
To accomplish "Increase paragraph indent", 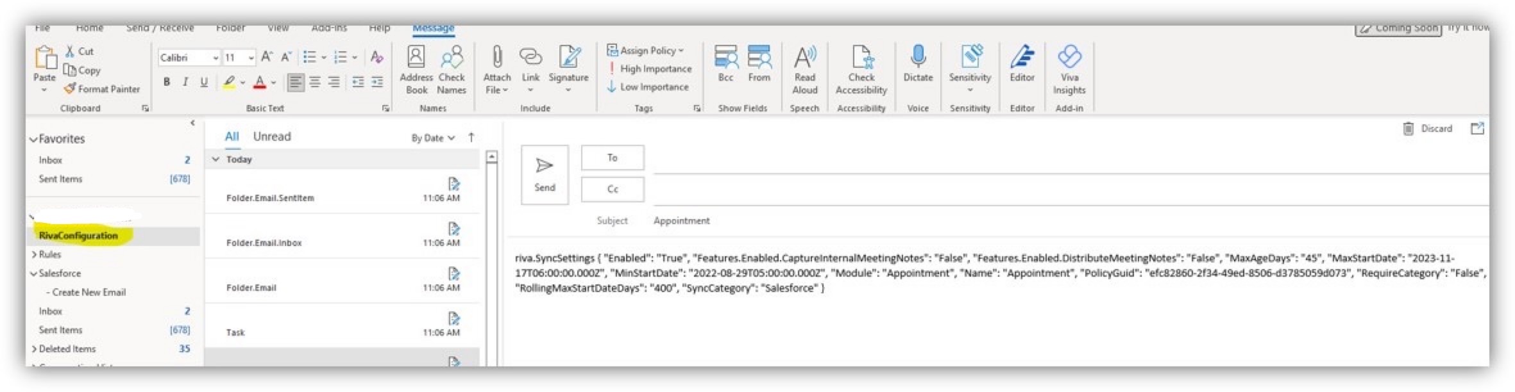I will tap(377, 82).
